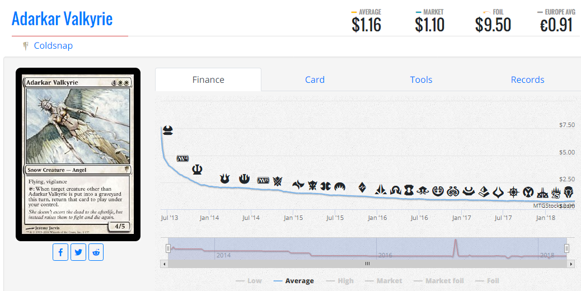Click the 2016 label in chart navigator
Image resolution: width=581 pixels, height=291 pixels.
click(x=385, y=255)
